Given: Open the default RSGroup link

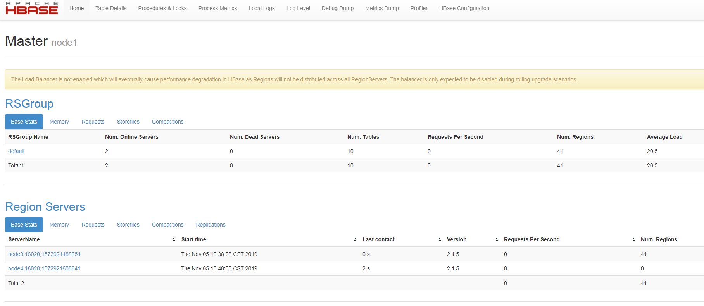Looking at the screenshot, I should tap(16, 151).
